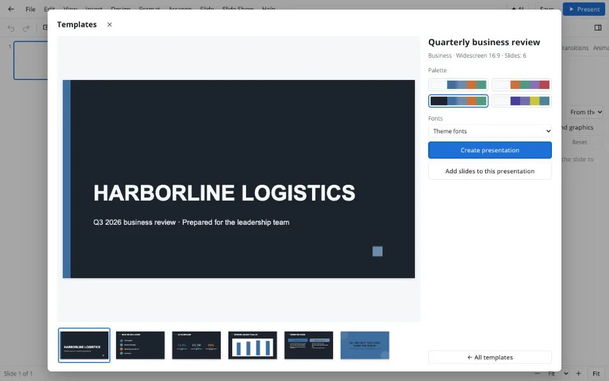The image size is (609, 381).
Task: Select slide 1 in the slide panel
Action: [x=30, y=60]
